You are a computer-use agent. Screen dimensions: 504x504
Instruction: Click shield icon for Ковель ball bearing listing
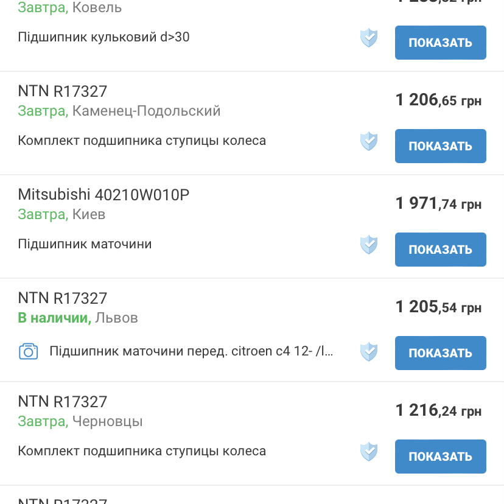(369, 38)
